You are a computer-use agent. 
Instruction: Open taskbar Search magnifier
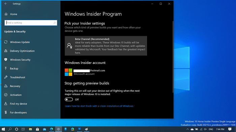click(x=10, y=129)
